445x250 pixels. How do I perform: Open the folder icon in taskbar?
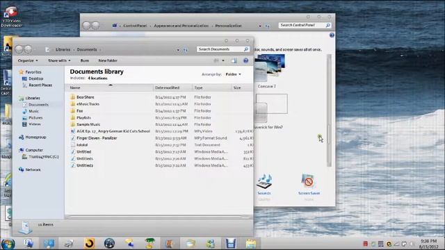point(251,244)
